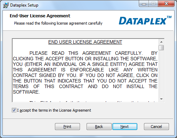Click the Dataplex Setup installer icon in title bar
The image size is (177, 138).
click(x=6, y=5)
